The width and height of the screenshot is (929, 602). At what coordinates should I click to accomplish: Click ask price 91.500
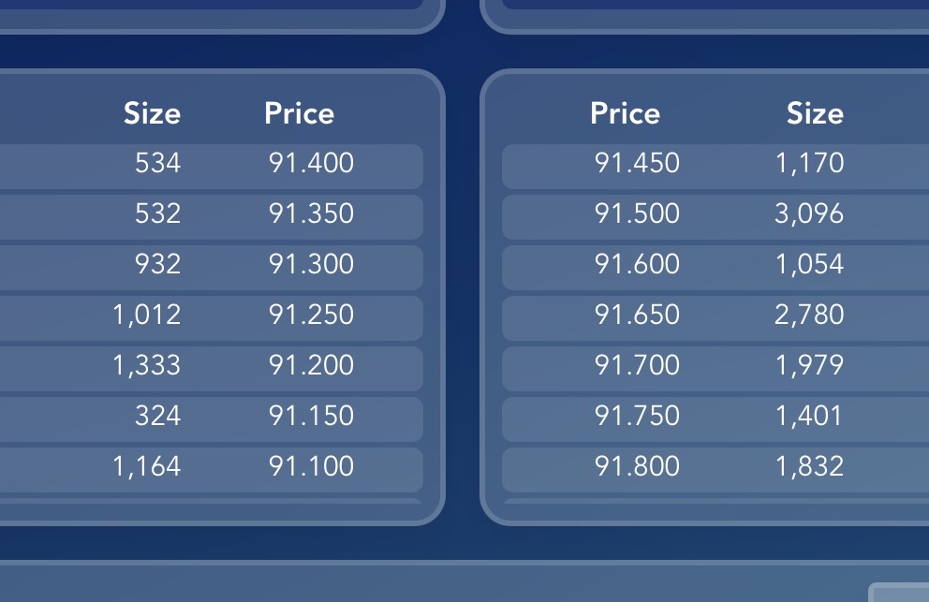point(637,213)
